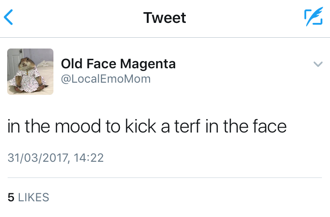This screenshot has height=217, width=330.
Task: Open Old Face Magenta's profile name
Action: (x=118, y=64)
